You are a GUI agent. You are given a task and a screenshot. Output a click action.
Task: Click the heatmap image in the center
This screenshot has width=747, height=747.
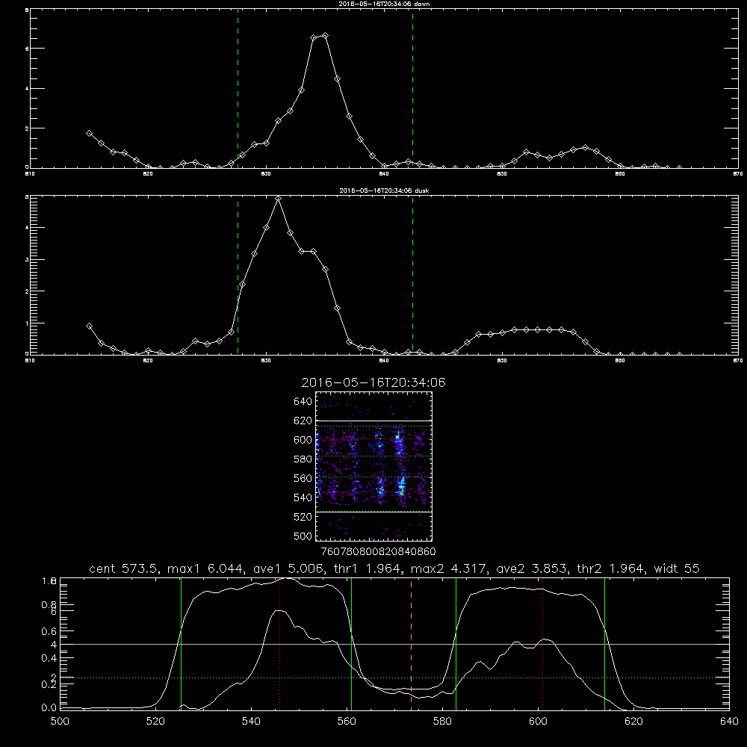coord(373,466)
